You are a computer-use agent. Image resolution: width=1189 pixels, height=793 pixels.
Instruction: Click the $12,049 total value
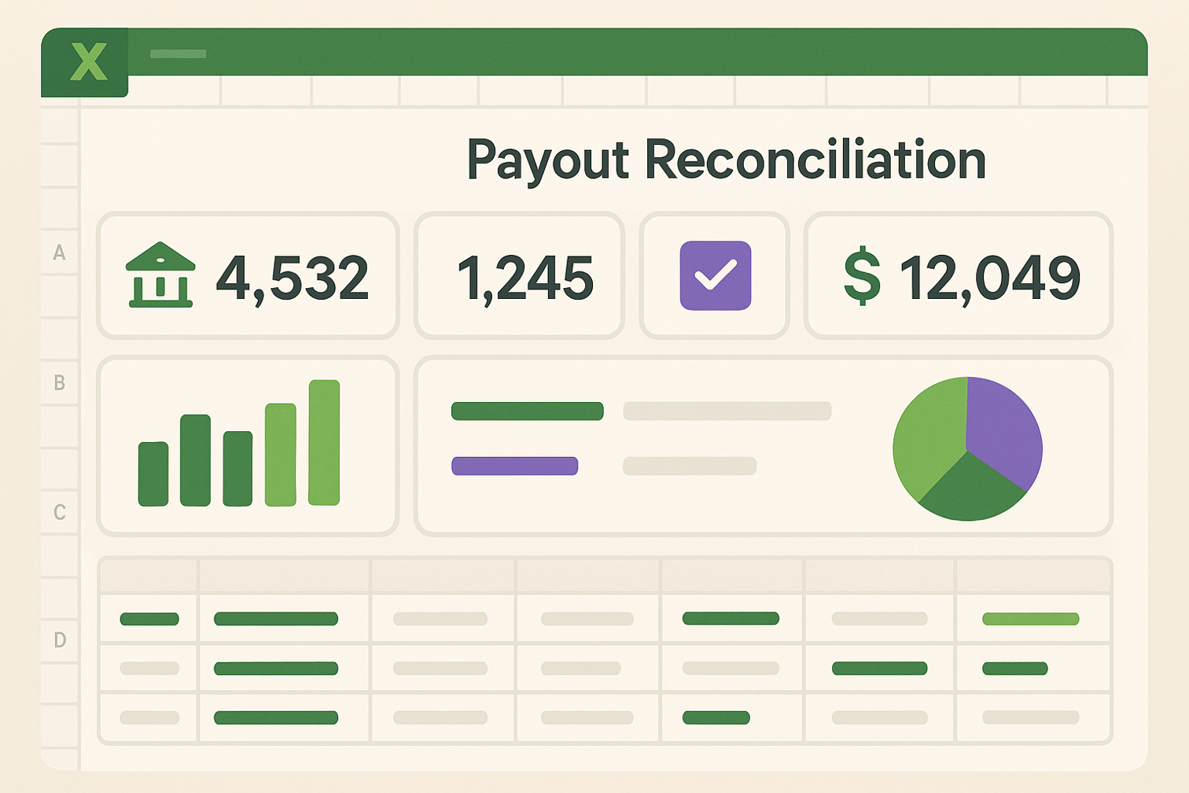coord(989,277)
